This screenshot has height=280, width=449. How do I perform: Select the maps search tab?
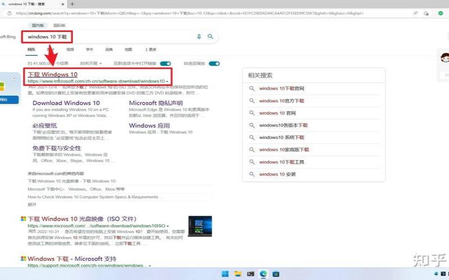click(x=129, y=49)
